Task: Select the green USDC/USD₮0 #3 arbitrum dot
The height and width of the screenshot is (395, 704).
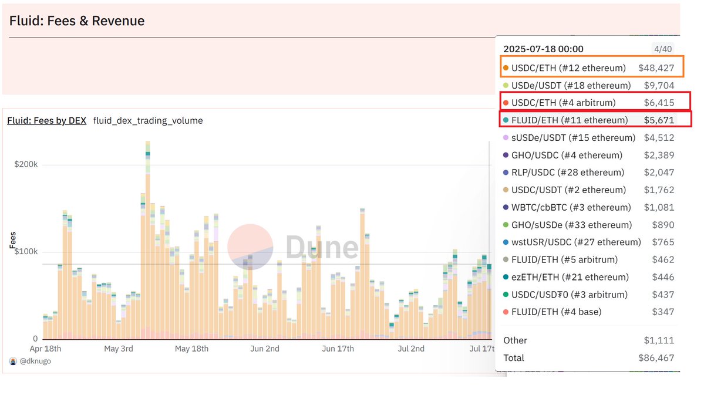Action: click(x=506, y=295)
